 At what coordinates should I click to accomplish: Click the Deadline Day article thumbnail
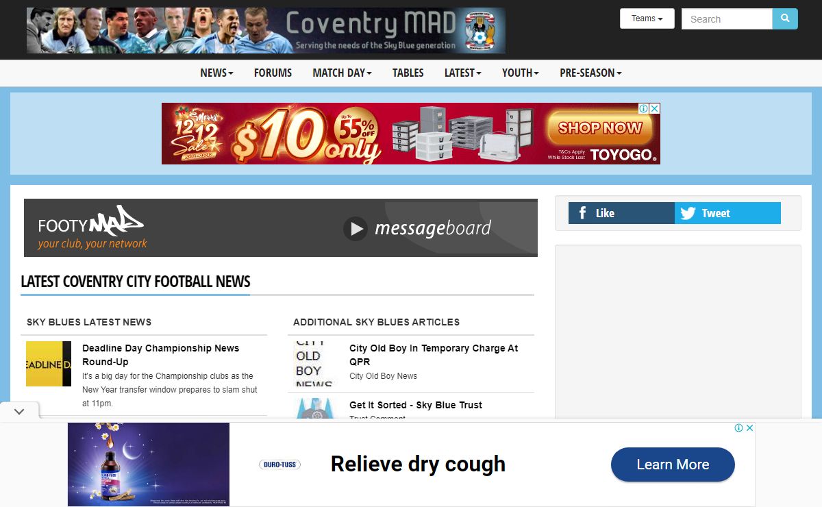click(49, 364)
